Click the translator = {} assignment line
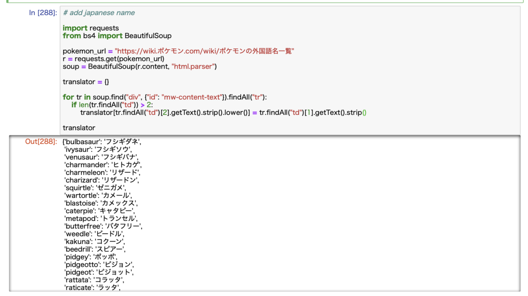Screen dimensions: 528x296 86,81
